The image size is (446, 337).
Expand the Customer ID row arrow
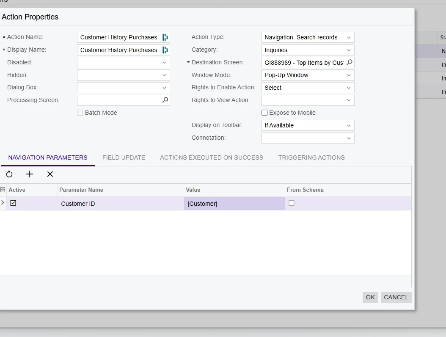tap(3, 203)
